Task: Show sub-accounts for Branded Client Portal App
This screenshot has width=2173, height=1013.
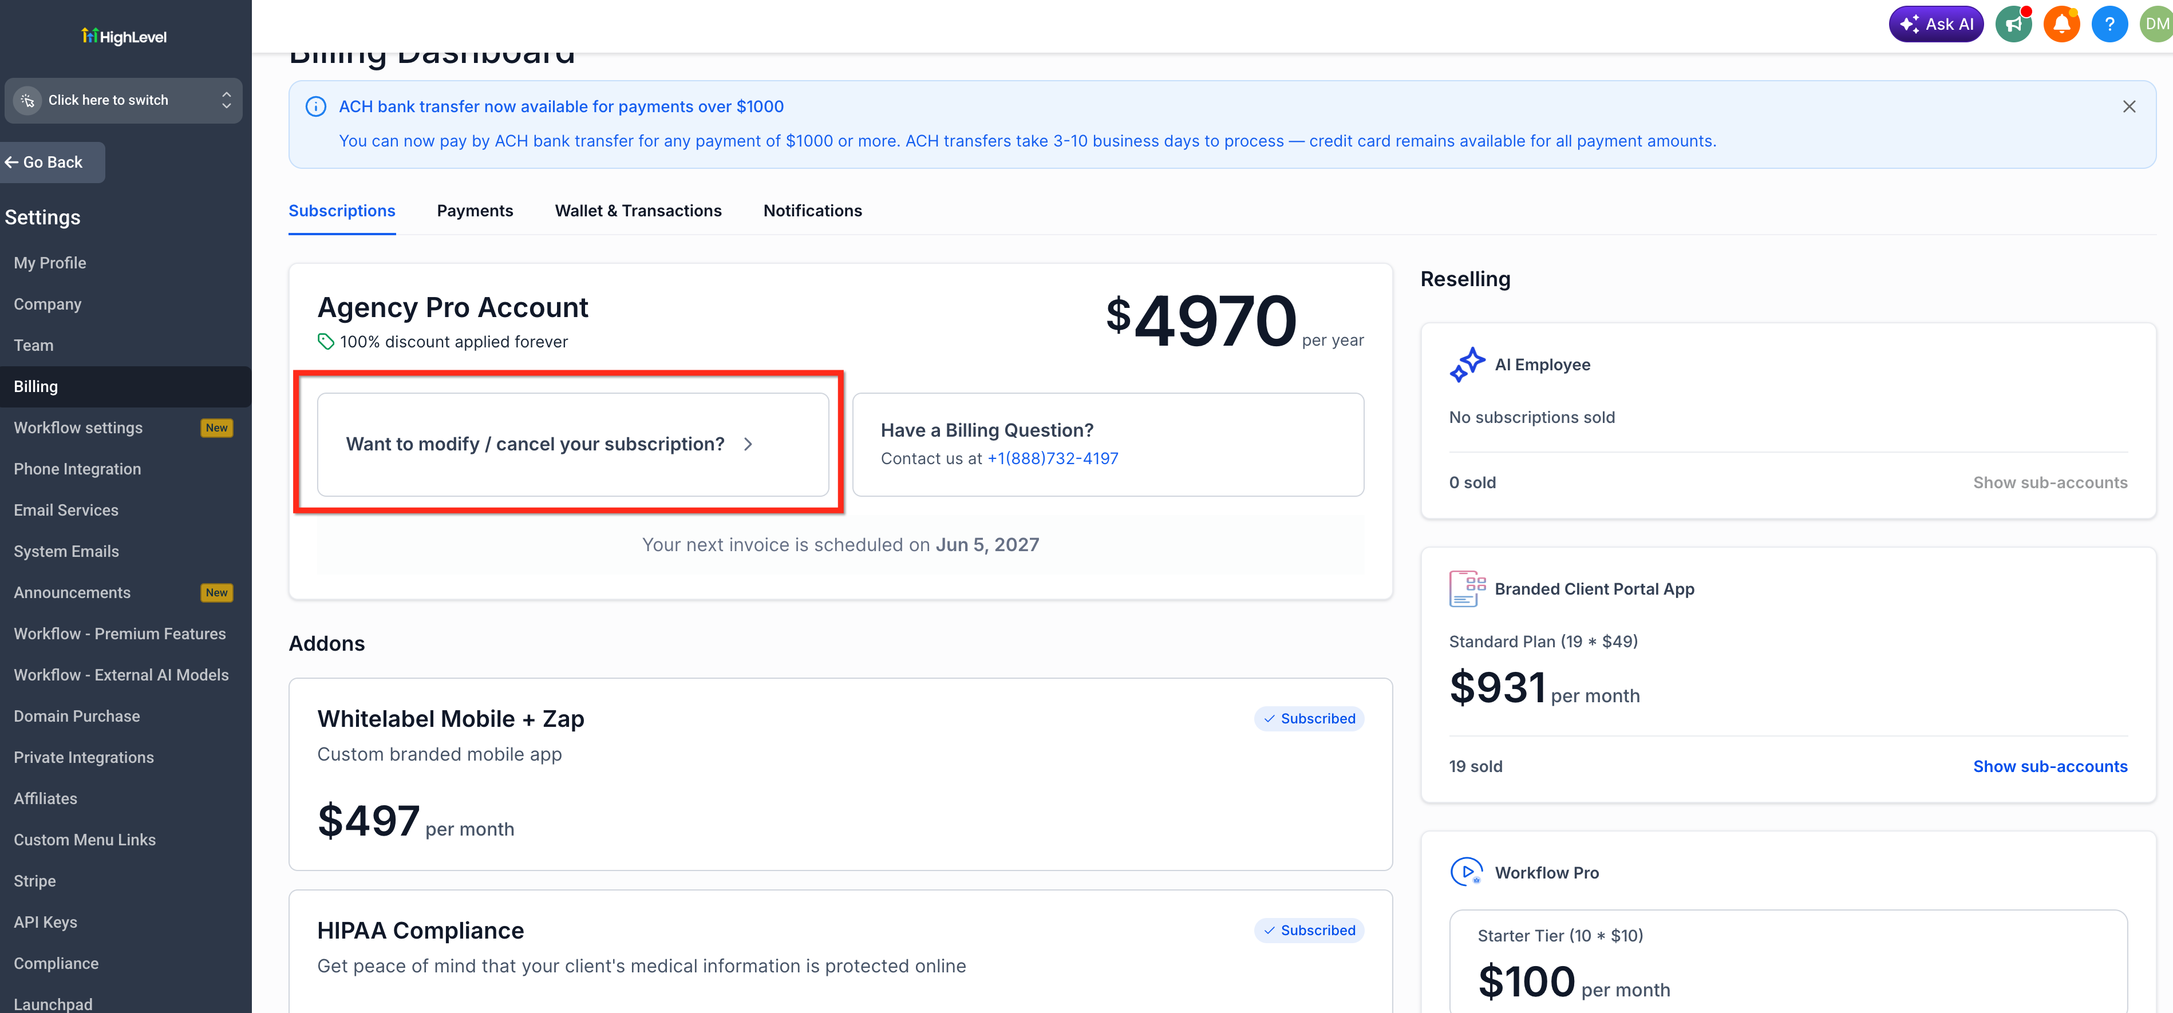Action: [2050, 767]
